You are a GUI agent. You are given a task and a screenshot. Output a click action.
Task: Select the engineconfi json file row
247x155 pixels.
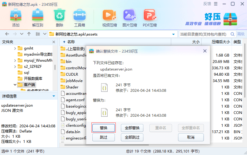point(74,138)
